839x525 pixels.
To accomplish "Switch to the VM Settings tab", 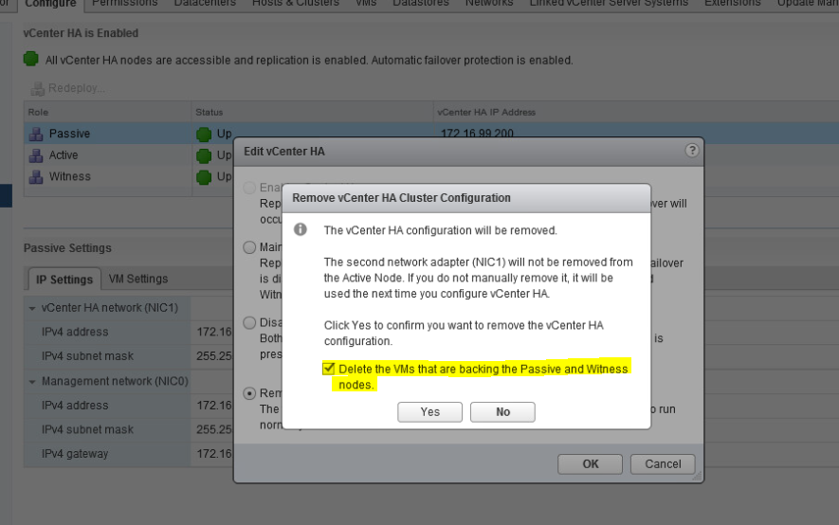I will coord(138,279).
